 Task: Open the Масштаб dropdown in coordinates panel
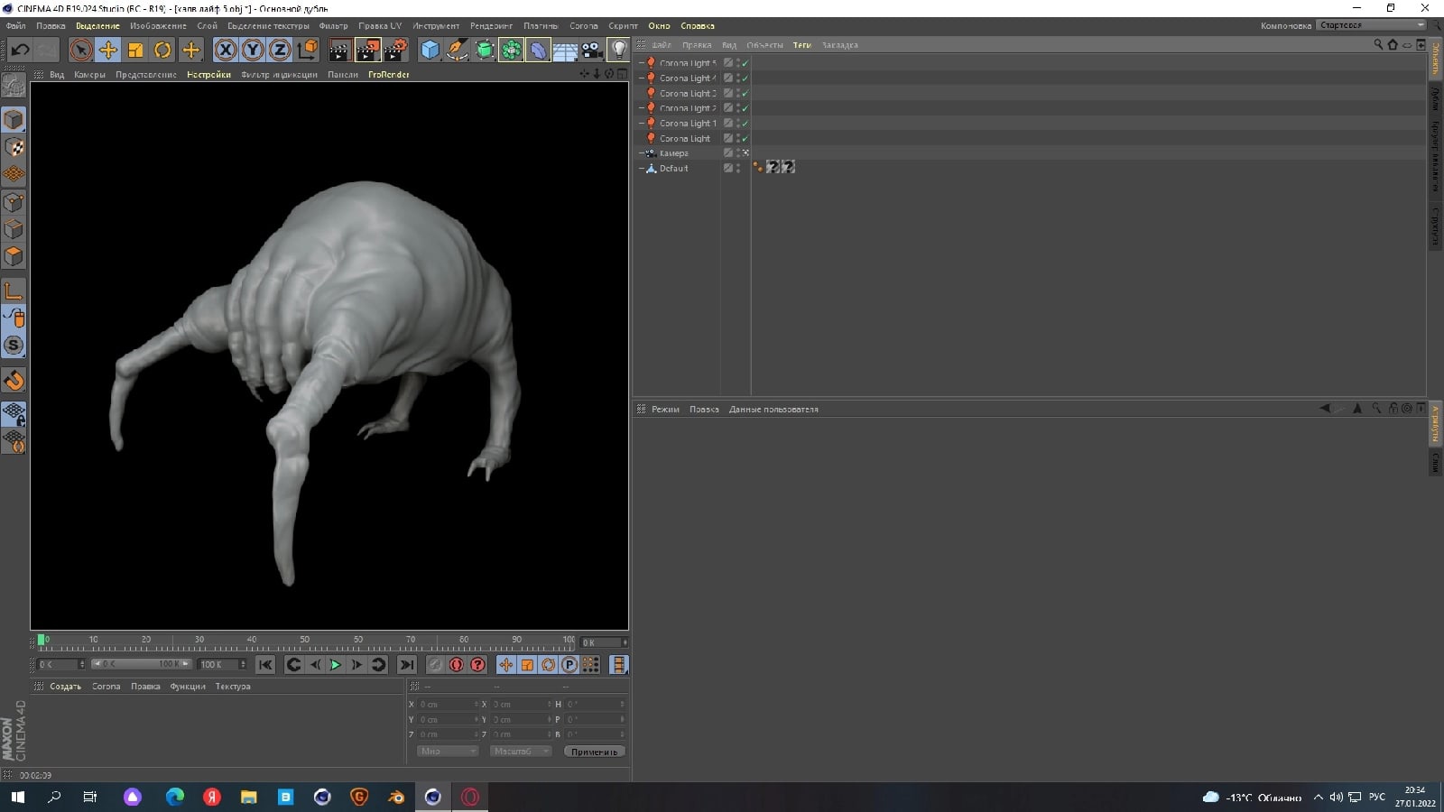pos(520,752)
